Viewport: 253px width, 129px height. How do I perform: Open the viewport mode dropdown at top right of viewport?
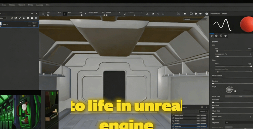(x=195, y=19)
